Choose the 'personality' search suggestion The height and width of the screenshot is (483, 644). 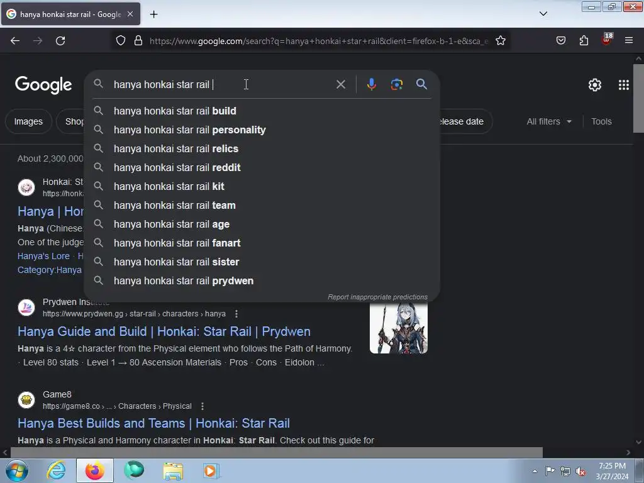click(x=262, y=130)
